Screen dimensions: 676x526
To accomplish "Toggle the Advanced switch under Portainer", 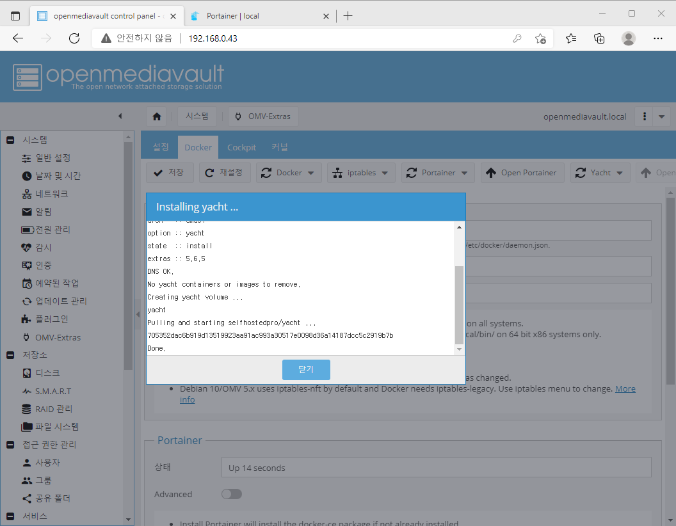I will click(x=232, y=494).
